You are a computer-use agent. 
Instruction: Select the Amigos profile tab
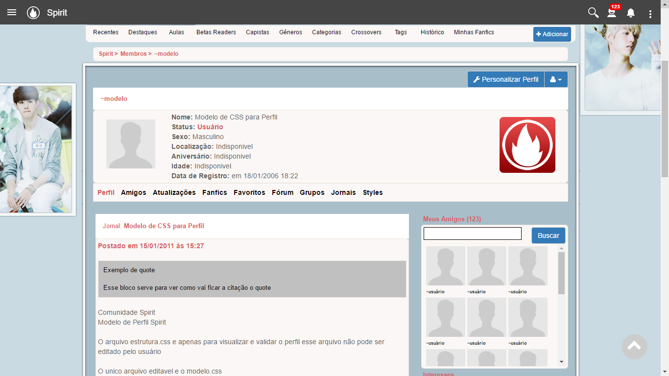[134, 192]
